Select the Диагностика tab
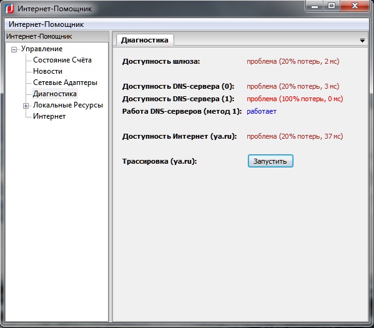374x328 pixels. coord(145,40)
